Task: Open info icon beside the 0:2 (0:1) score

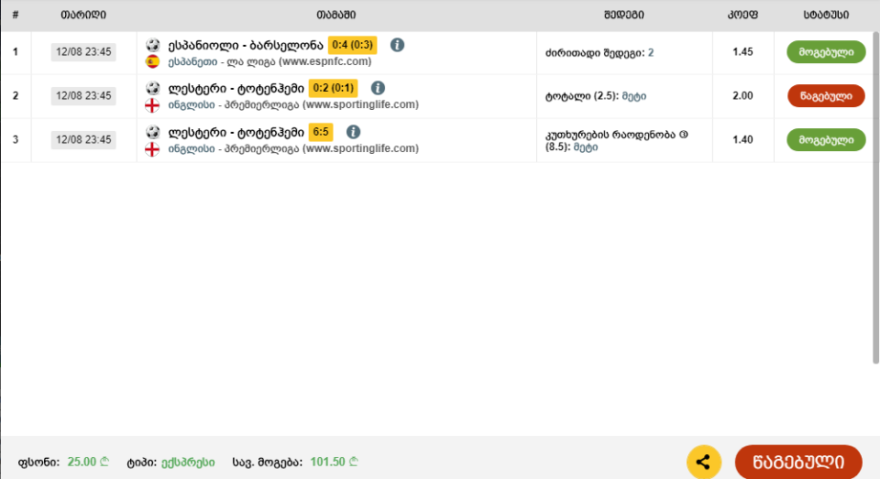Action: (x=378, y=88)
